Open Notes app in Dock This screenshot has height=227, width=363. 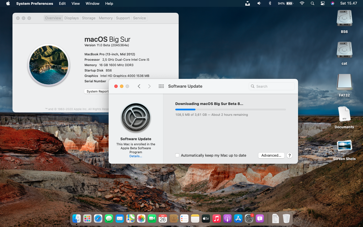tap(195, 218)
